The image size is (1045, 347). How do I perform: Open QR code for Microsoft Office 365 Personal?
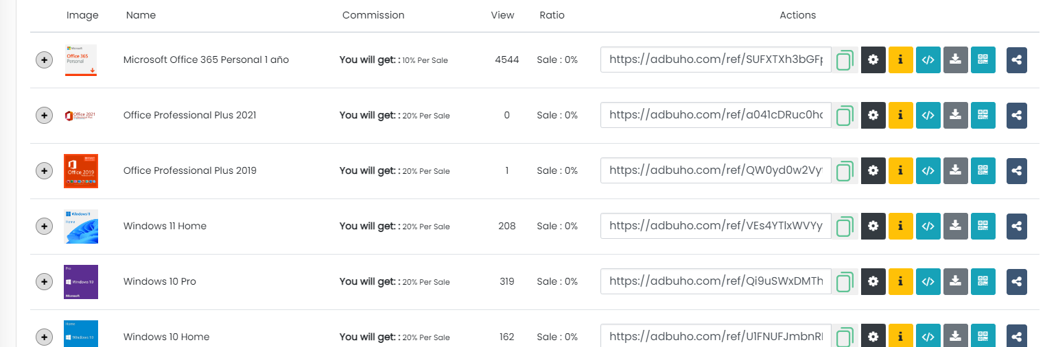(983, 60)
